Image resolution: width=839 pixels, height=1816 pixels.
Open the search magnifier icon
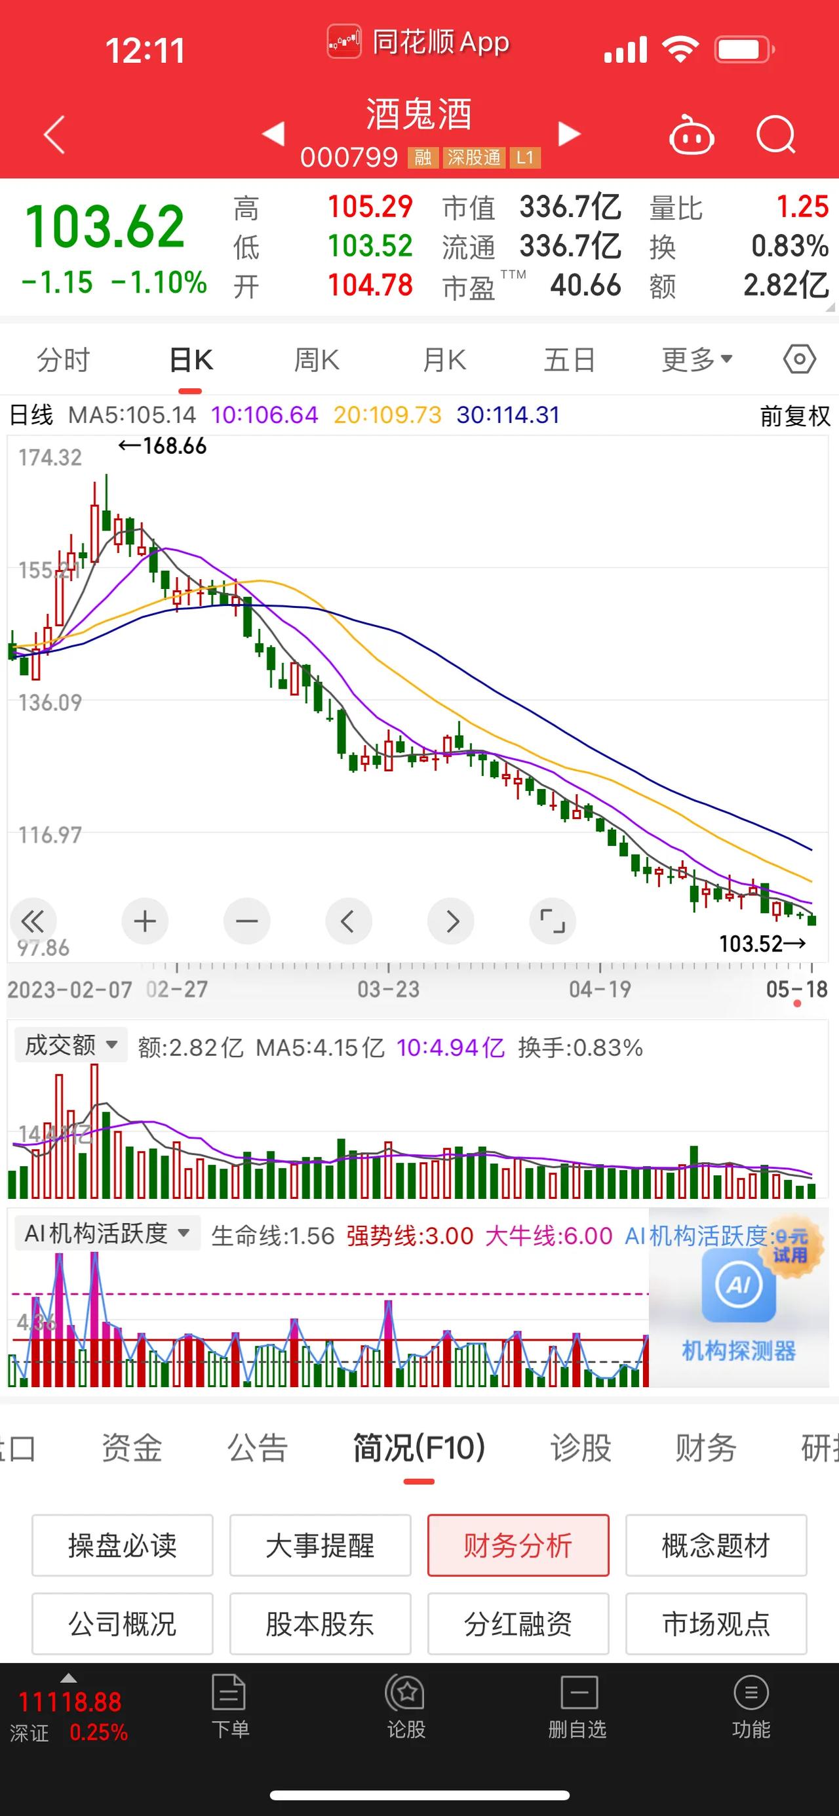click(x=775, y=134)
